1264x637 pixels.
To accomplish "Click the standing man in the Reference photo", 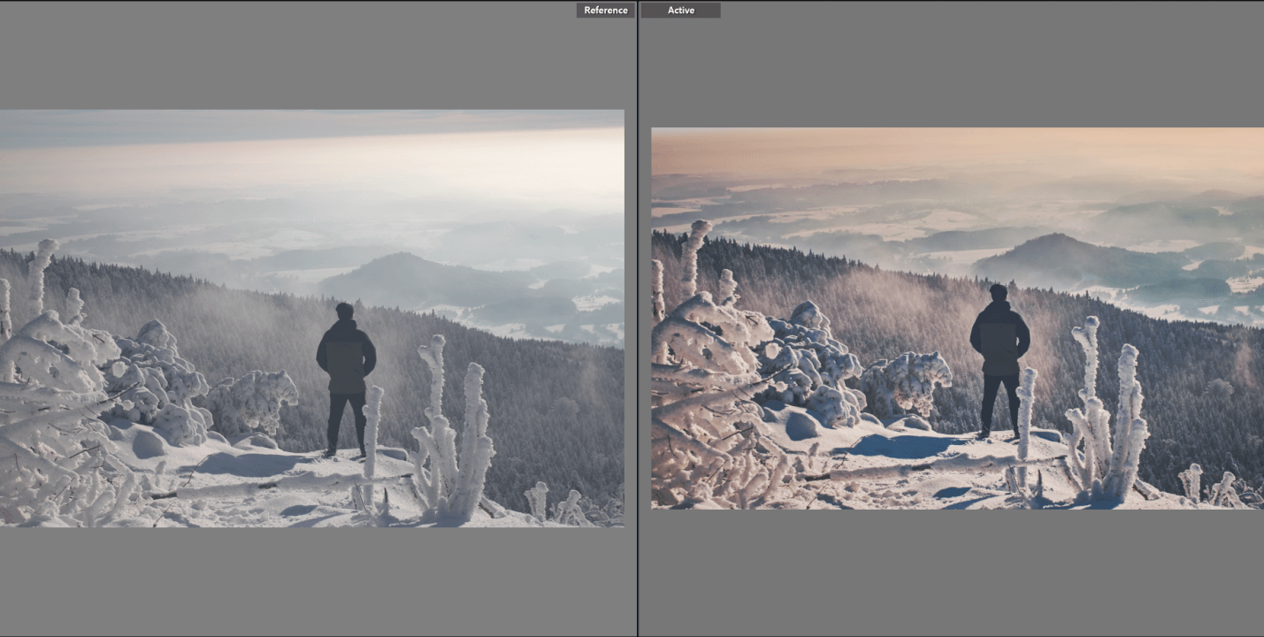I will point(346,372).
